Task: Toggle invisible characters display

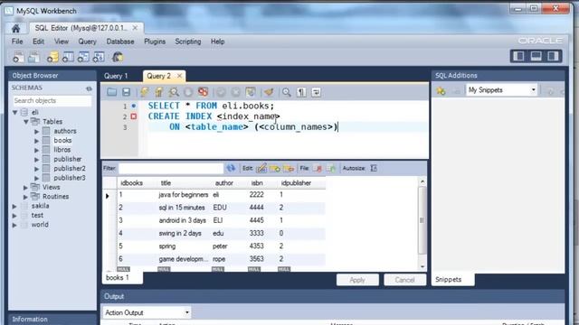Action: pos(301,92)
